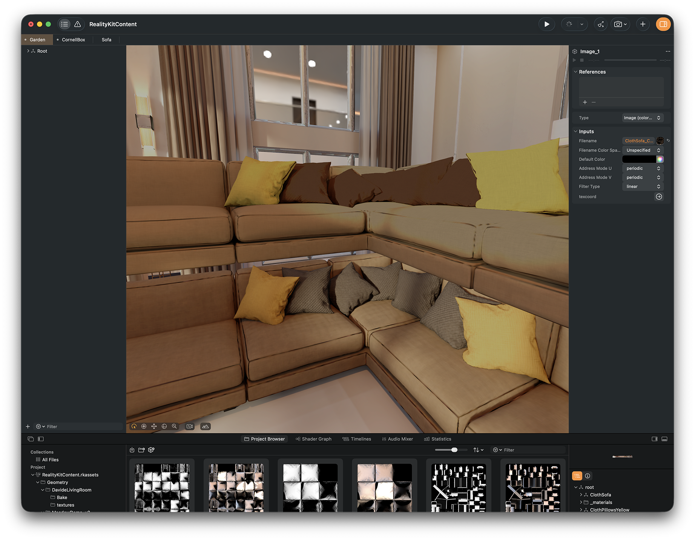Click the camera snapshot icon

pos(618,24)
